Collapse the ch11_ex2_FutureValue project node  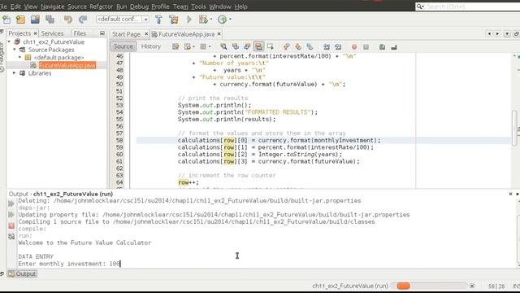9,42
